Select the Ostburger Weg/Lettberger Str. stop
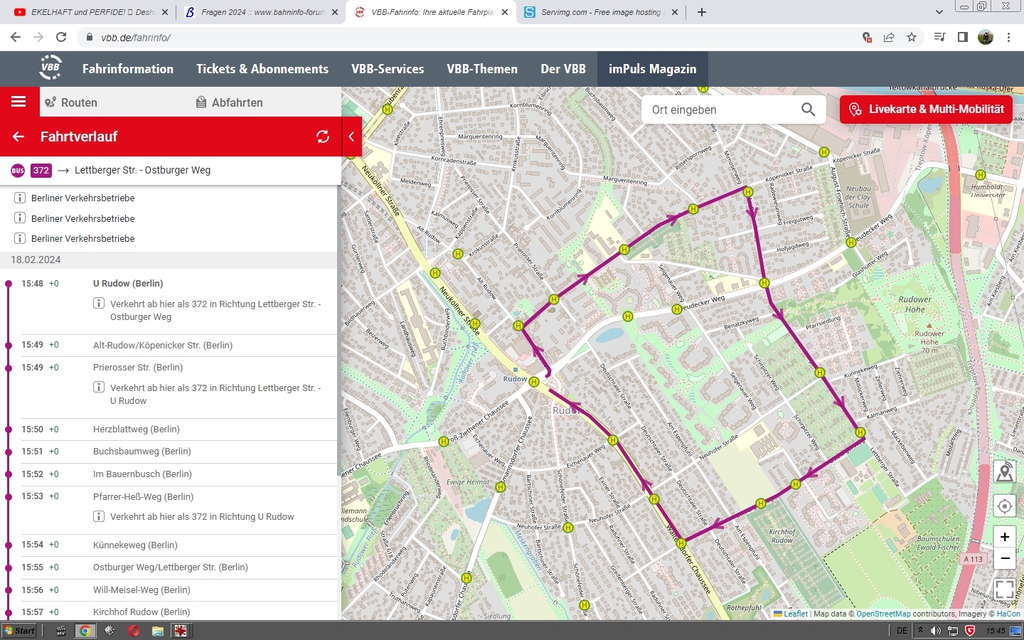The image size is (1024, 640). 171,567
